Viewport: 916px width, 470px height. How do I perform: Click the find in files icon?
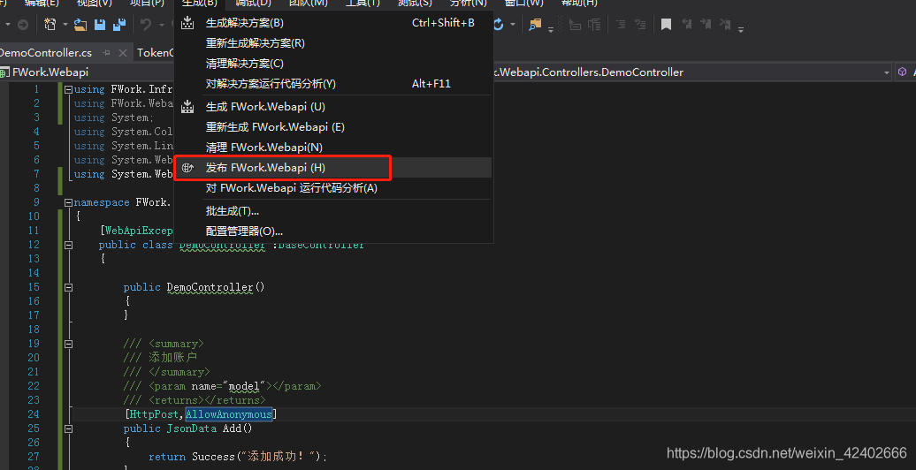tap(535, 25)
